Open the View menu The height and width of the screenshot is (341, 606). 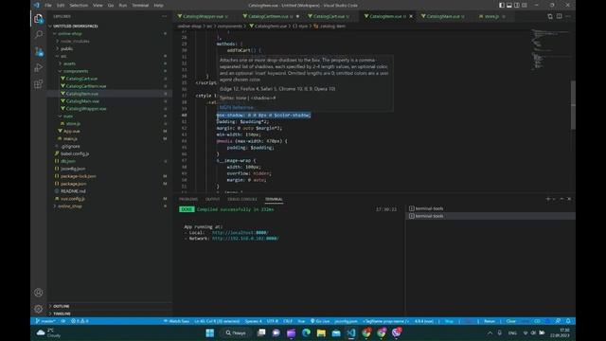[x=98, y=6]
